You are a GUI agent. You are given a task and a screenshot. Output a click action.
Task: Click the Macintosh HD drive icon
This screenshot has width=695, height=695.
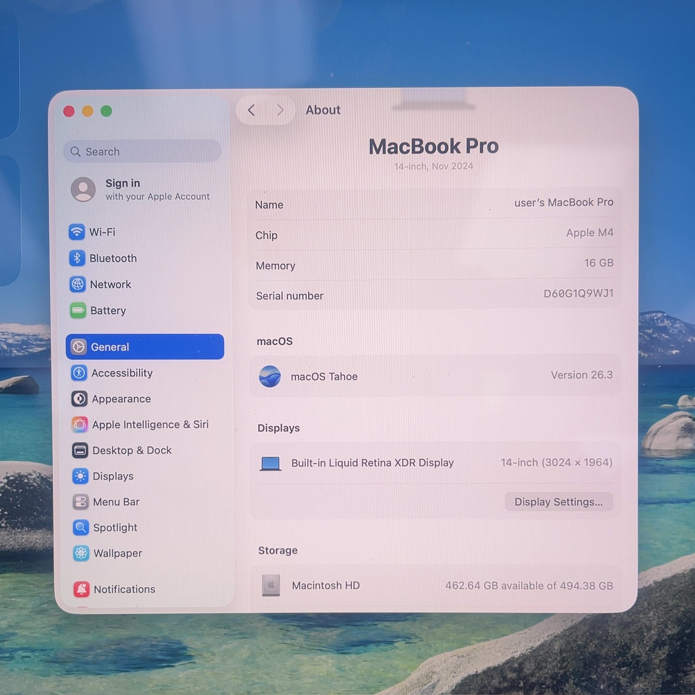pos(271,585)
